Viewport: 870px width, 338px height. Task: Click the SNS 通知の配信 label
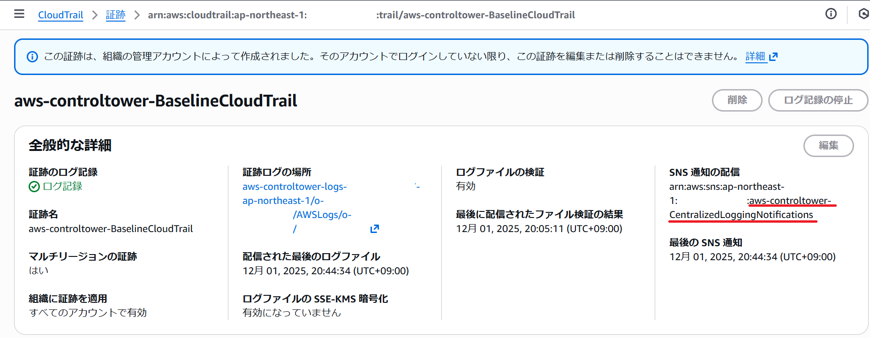704,172
